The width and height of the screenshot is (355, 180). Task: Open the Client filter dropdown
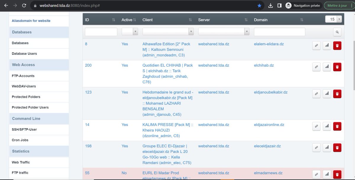click(168, 32)
